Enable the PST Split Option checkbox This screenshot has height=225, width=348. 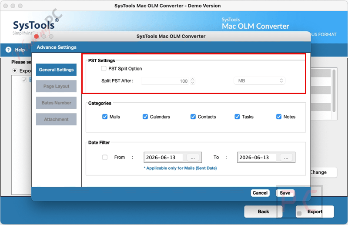tap(104, 68)
